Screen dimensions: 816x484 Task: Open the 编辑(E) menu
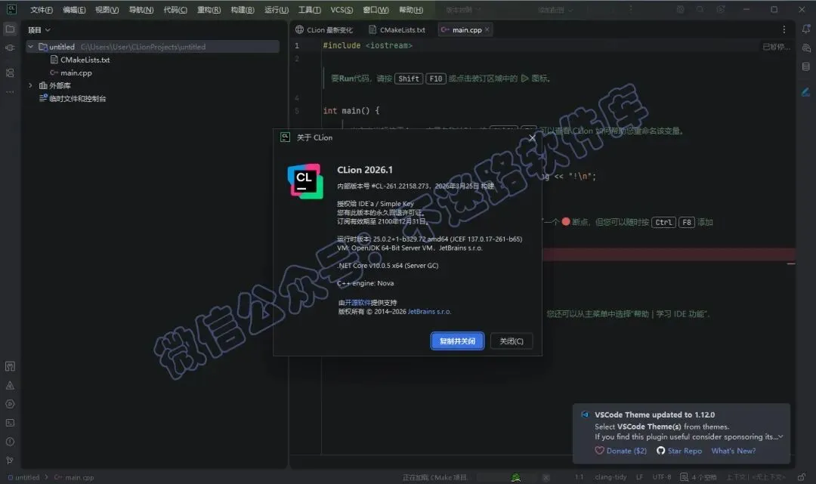[74, 9]
